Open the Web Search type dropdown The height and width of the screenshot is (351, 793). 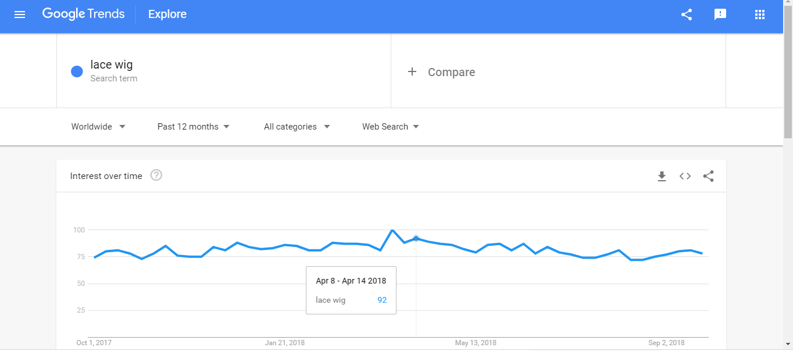pos(390,127)
